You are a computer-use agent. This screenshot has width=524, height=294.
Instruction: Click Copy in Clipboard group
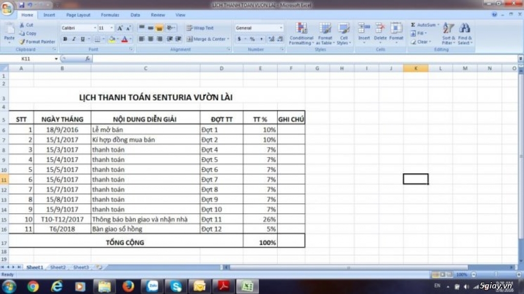[x=28, y=33]
